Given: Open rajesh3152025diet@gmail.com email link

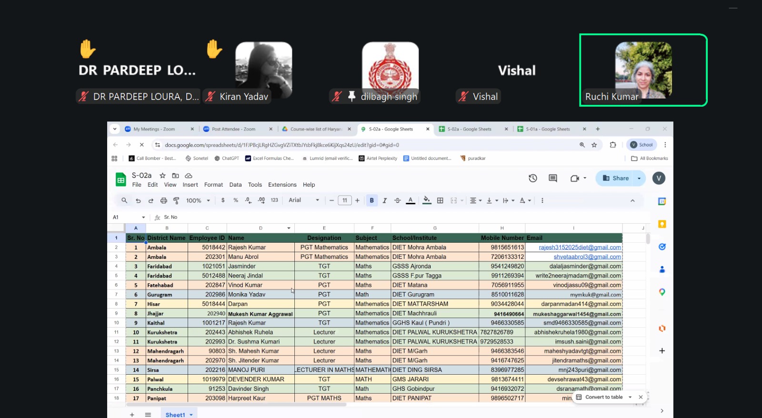Looking at the screenshot, I should coord(579,248).
